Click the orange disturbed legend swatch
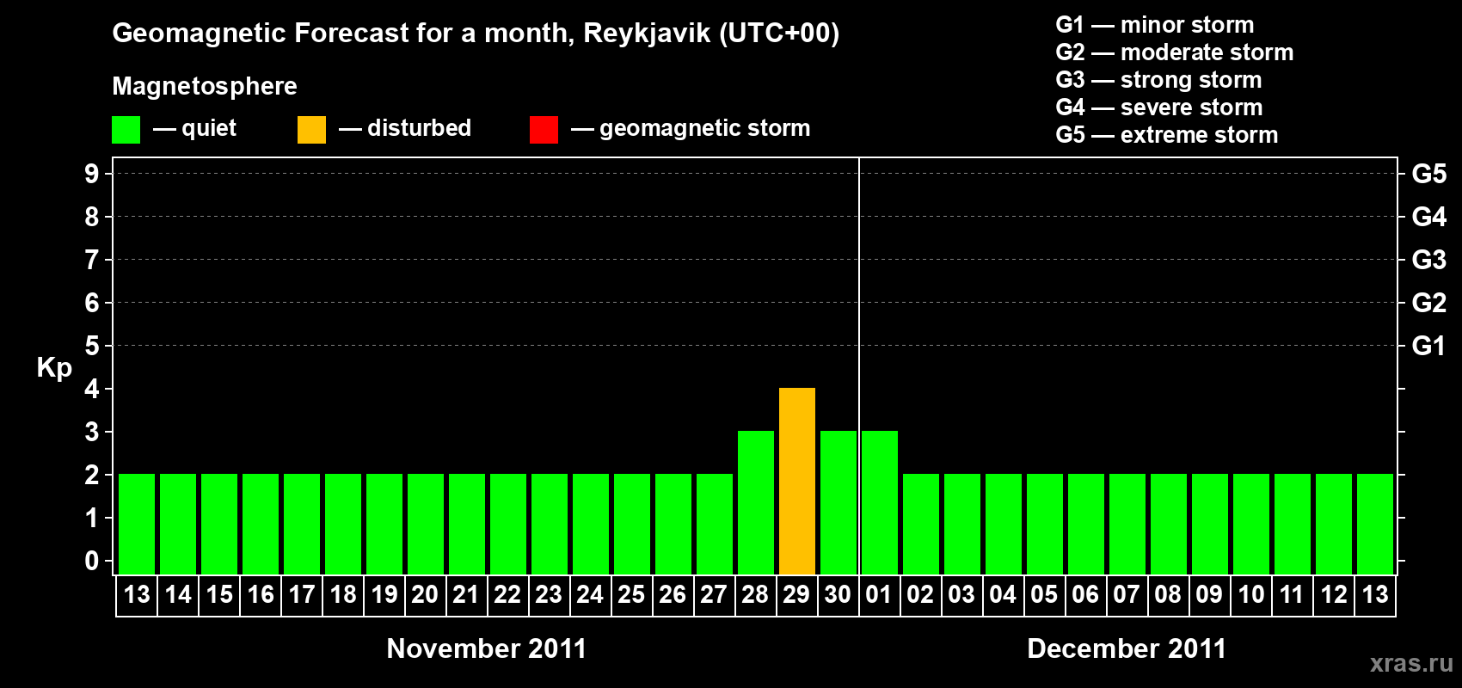The image size is (1462, 688). (311, 130)
